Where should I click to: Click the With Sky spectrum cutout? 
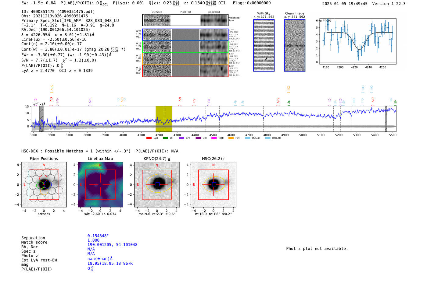[264, 45]
